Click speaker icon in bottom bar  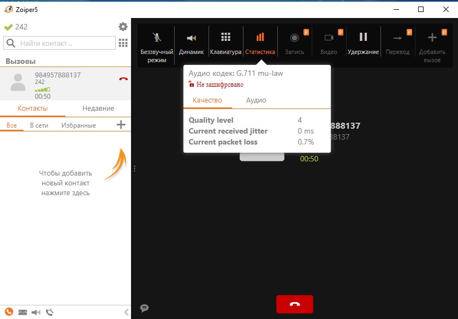(x=36, y=312)
